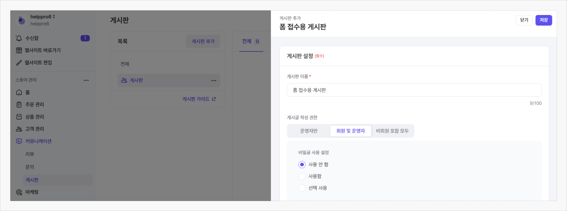Click the board name input field

(x=414, y=90)
